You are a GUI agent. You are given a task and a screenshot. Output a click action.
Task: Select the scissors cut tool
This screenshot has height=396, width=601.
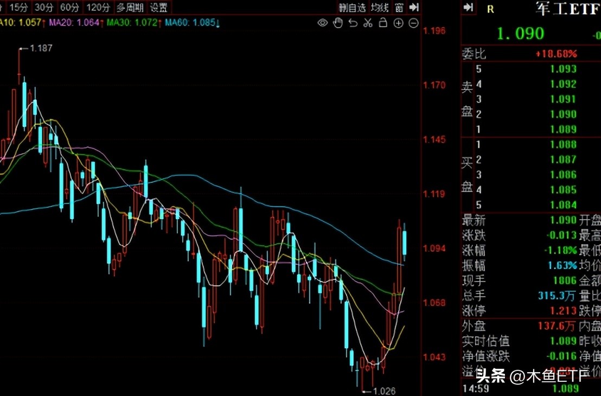pyautogui.click(x=368, y=23)
